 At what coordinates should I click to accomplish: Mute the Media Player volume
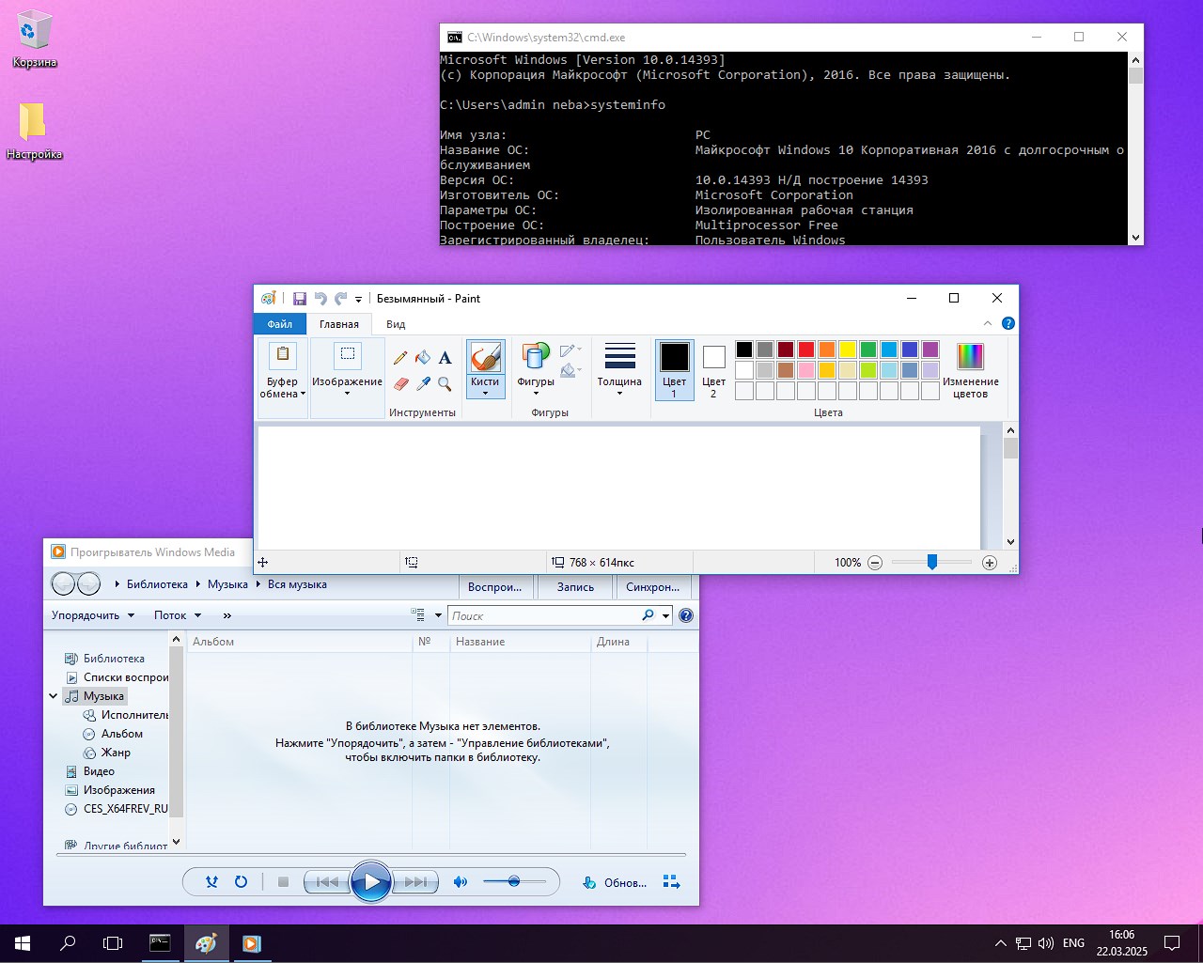click(x=461, y=882)
